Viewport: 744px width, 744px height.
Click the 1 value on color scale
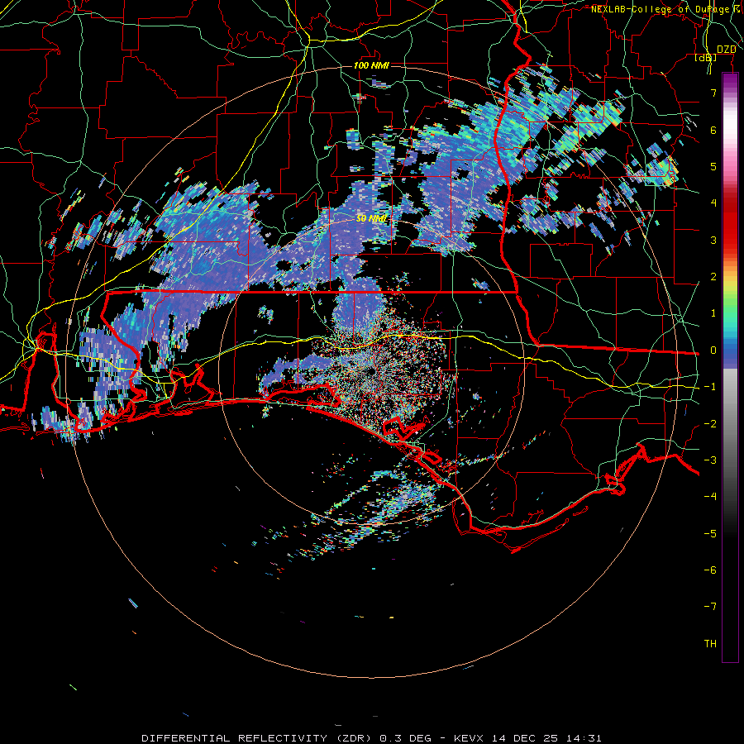(713, 313)
